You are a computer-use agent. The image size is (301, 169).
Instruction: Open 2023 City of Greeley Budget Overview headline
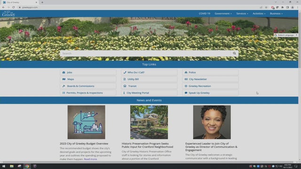(x=84, y=144)
